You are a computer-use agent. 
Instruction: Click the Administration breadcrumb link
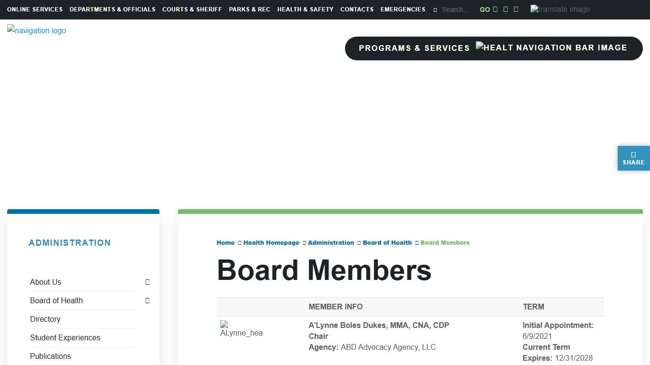[331, 243]
